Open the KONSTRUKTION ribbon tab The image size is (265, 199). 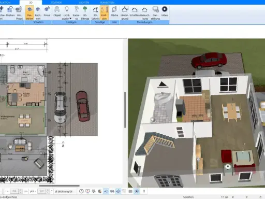coord(5,3)
